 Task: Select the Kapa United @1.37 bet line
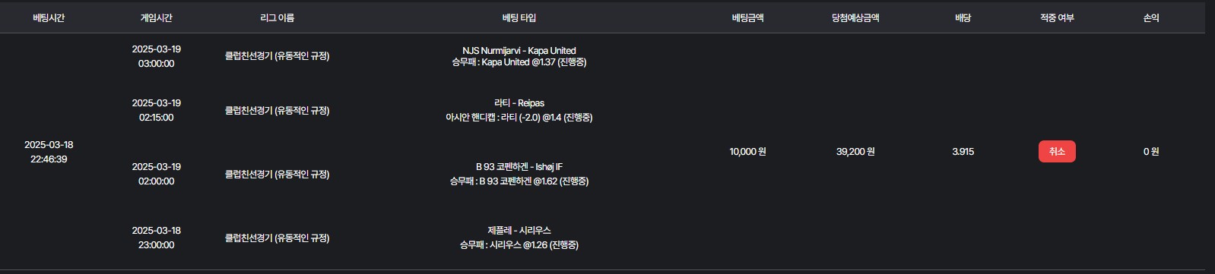pyautogui.click(x=519, y=62)
